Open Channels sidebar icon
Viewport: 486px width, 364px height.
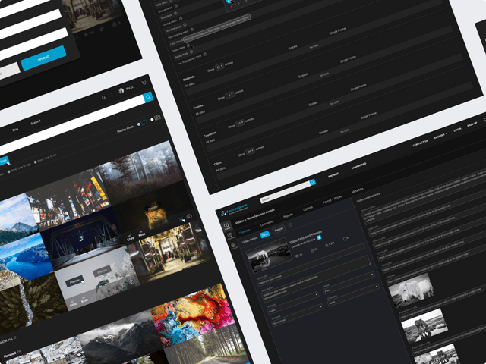tap(230, 237)
